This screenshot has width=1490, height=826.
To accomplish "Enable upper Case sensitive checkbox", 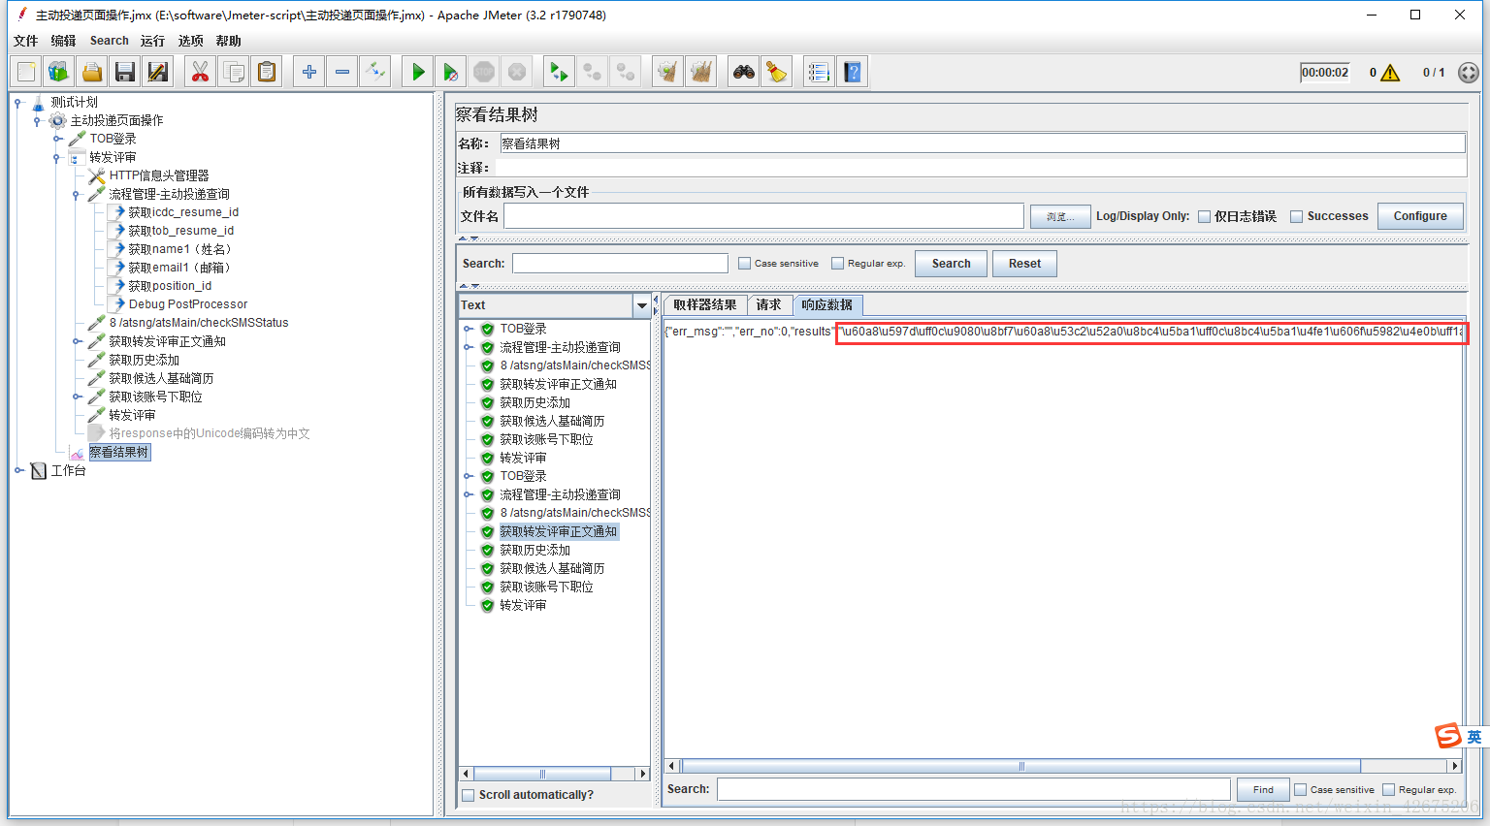I will (x=744, y=264).
